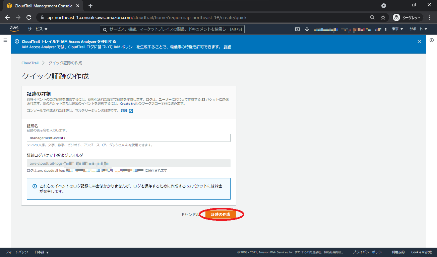Go back with the browser back arrow
The height and width of the screenshot is (257, 437).
click(x=7, y=17)
